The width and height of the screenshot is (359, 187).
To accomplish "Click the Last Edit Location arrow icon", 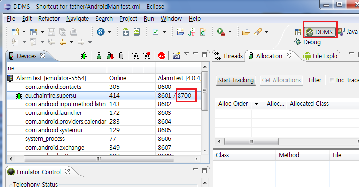I will pyautogui.click(x=51, y=42).
